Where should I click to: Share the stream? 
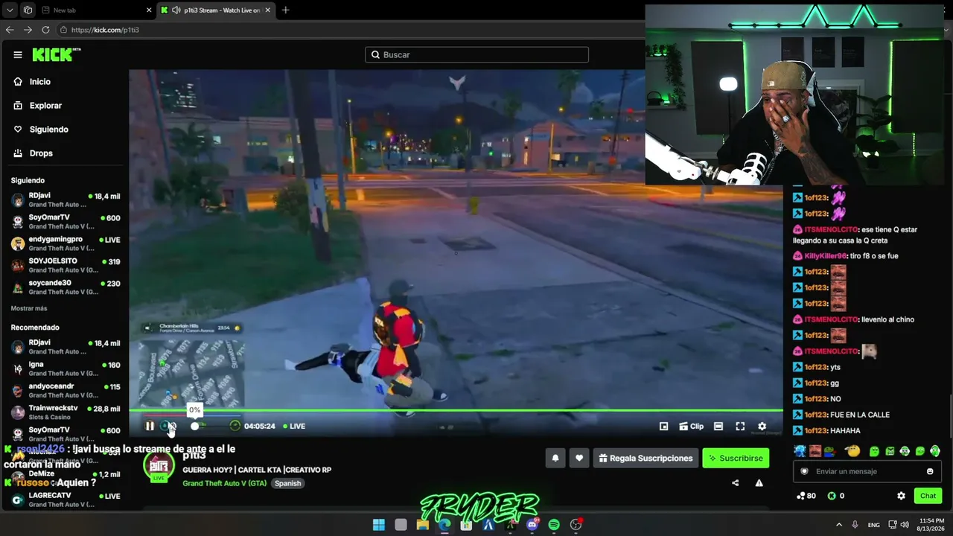pos(736,483)
